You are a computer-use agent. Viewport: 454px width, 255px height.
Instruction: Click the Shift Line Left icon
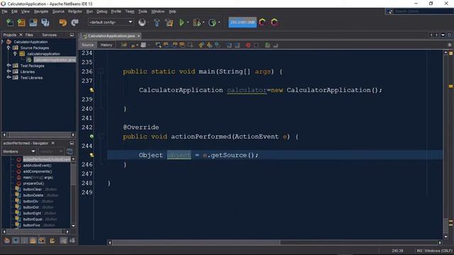tap(228, 45)
